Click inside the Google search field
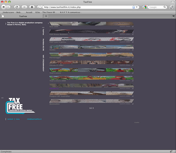 coord(156,7)
